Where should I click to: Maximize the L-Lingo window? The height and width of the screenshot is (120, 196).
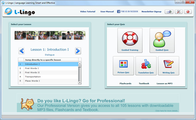(183, 2)
